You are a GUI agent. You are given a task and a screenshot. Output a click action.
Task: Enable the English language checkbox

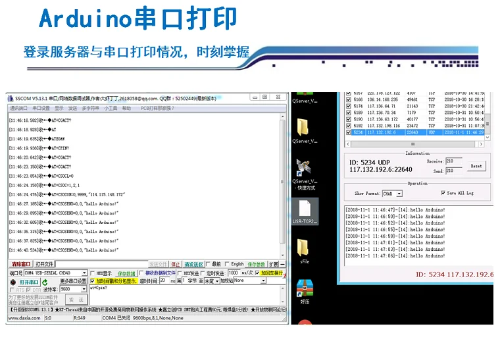pos(227,264)
